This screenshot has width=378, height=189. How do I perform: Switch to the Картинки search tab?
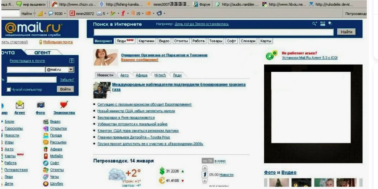[147, 41]
